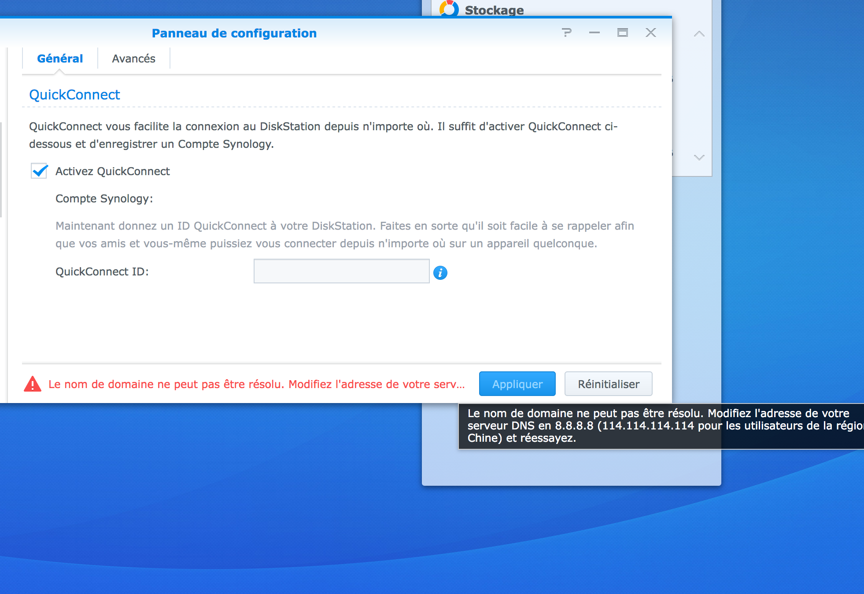Maximize the Panneau de configuration window
This screenshot has height=594, width=864.
[622, 33]
